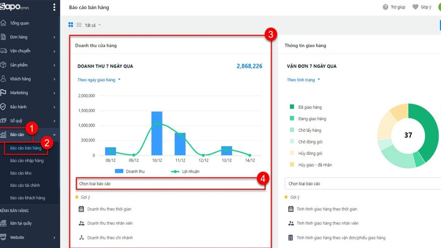
Task: Click the Sản phẩm box icon
Action: point(4,65)
